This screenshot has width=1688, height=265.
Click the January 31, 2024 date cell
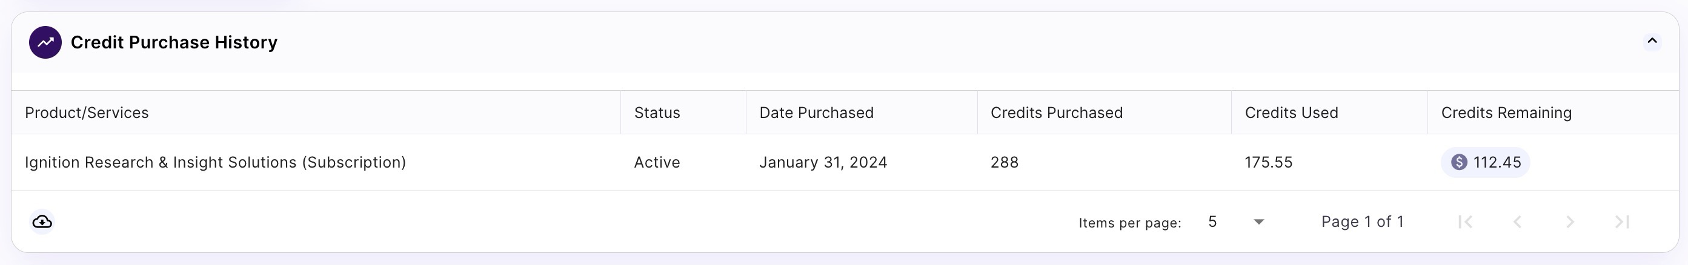click(x=823, y=162)
